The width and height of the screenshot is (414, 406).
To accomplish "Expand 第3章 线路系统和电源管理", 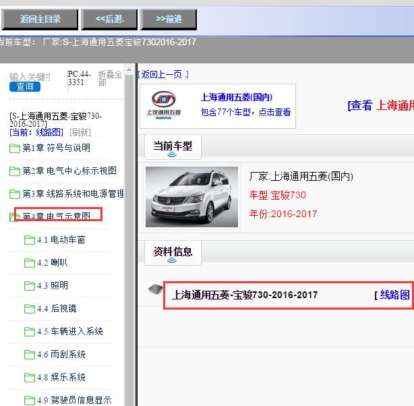I will coord(73,194).
